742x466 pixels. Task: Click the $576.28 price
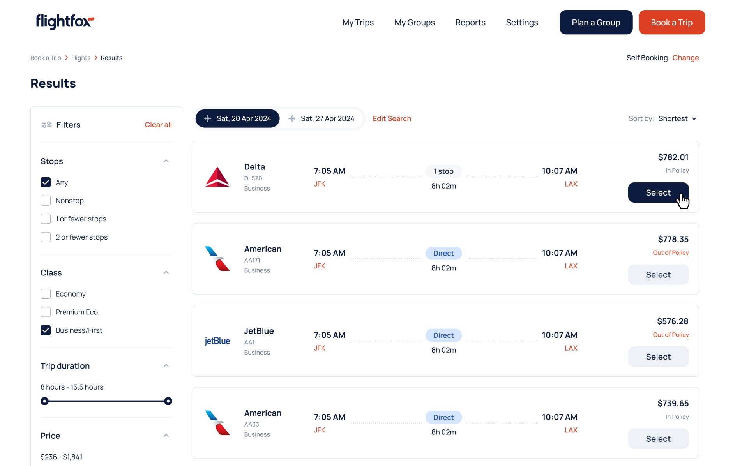[x=673, y=321]
